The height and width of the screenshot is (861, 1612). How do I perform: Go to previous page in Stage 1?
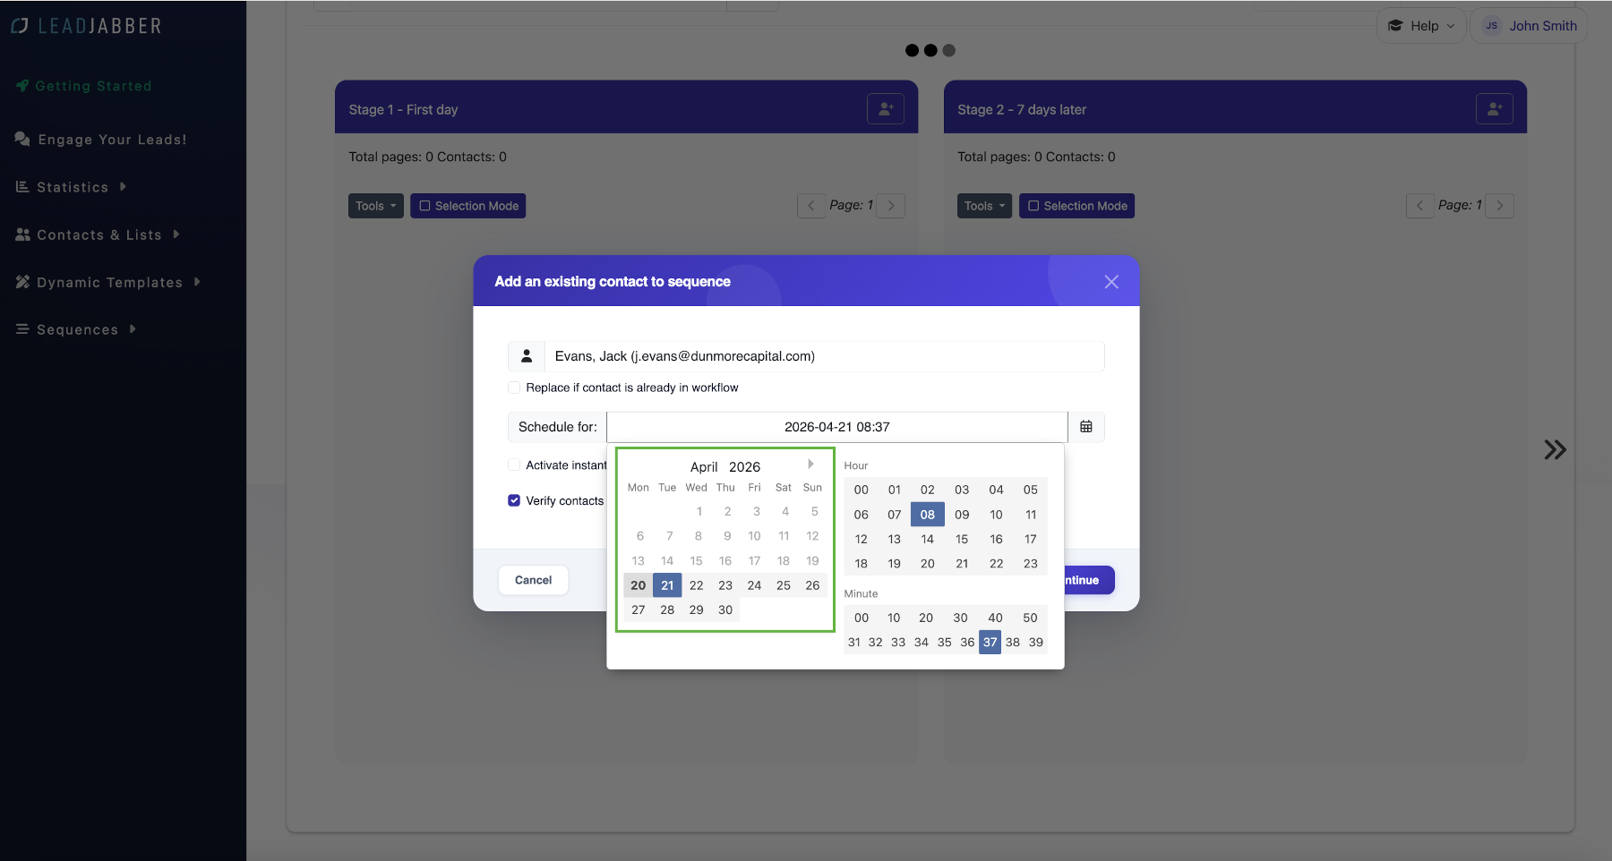(811, 206)
